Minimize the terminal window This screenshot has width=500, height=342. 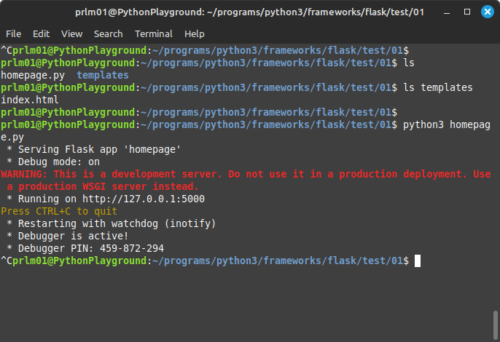click(x=447, y=12)
